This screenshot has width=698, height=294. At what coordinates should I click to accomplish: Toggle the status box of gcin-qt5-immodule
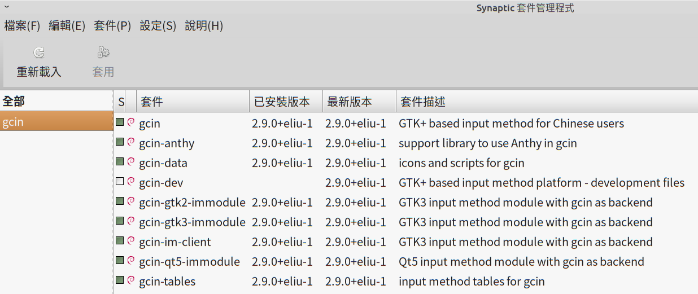pos(120,260)
